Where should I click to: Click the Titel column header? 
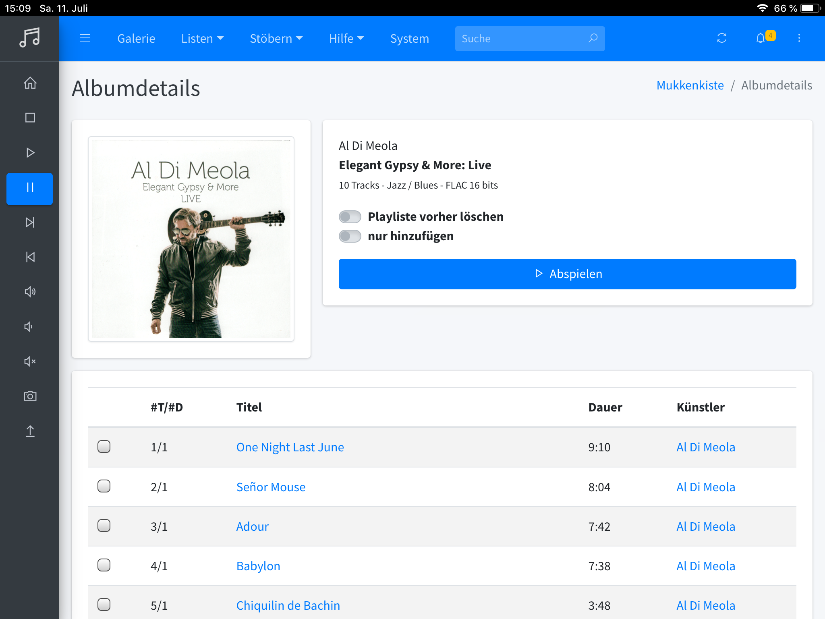249,407
